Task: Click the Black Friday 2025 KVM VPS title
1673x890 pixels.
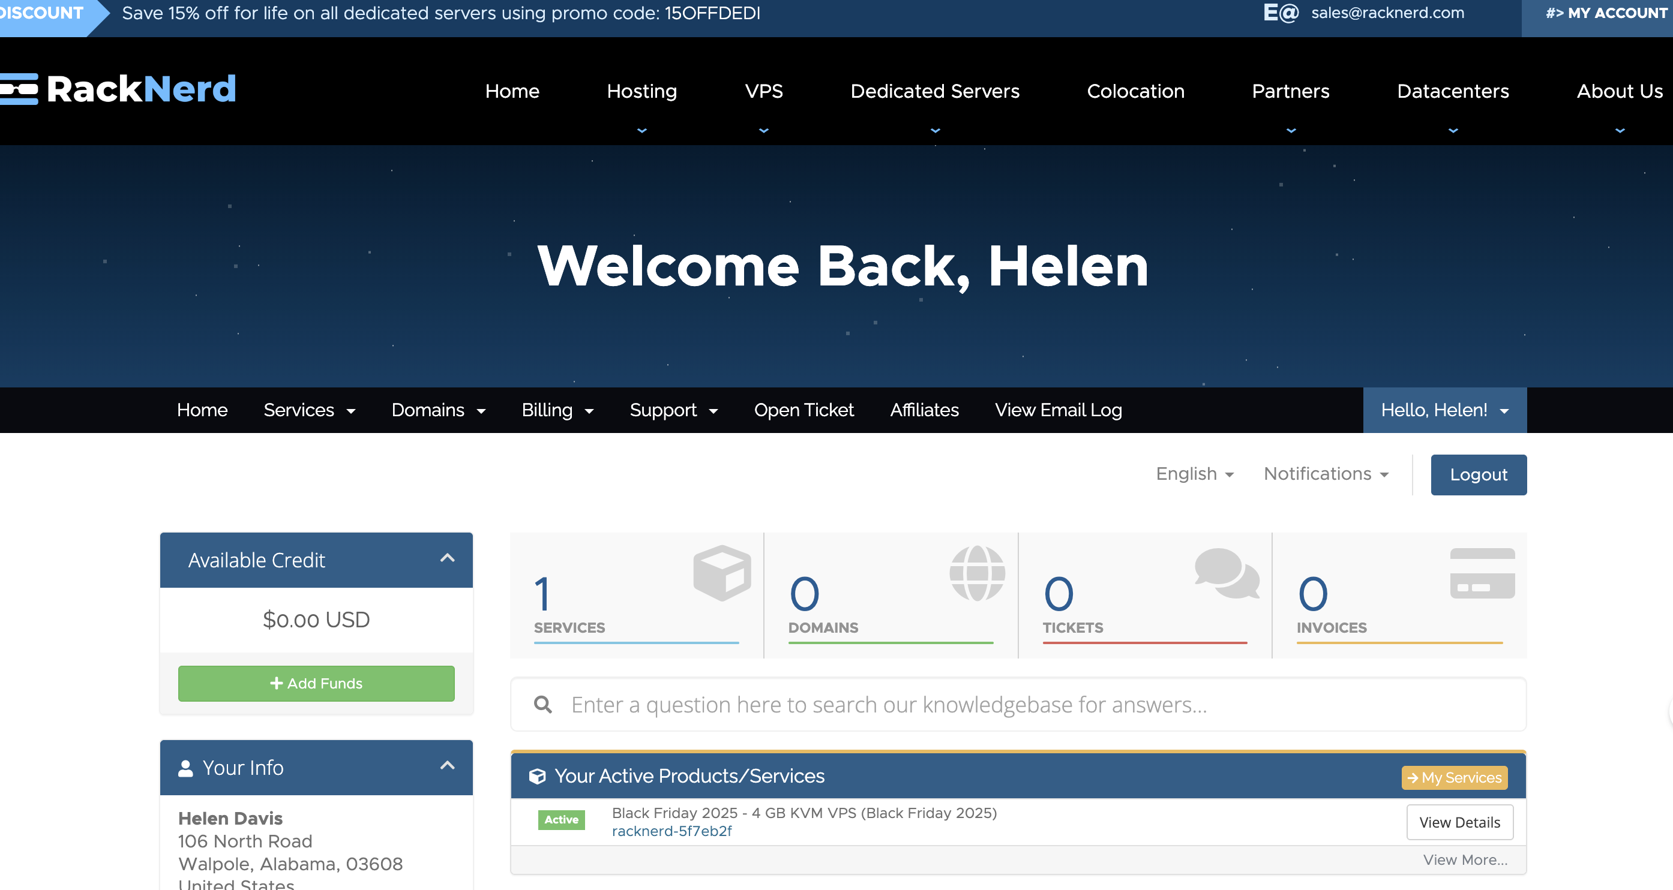Action: click(x=804, y=813)
